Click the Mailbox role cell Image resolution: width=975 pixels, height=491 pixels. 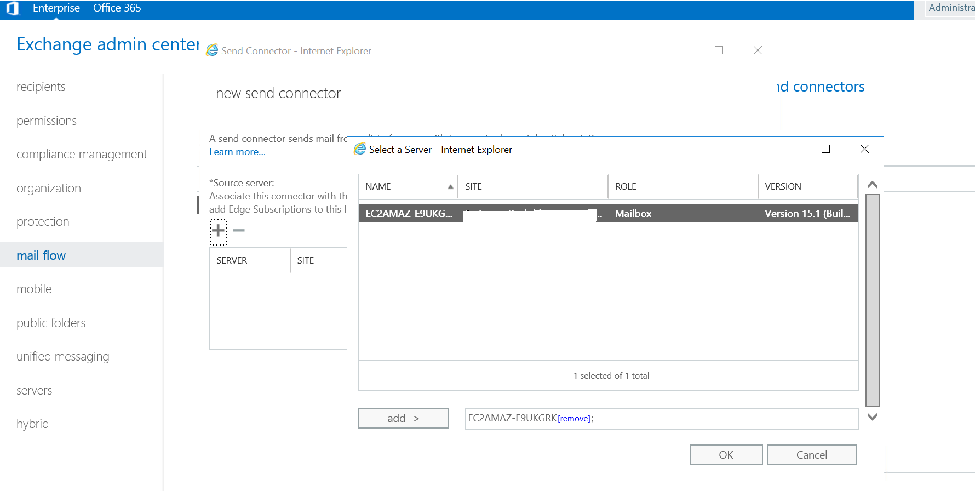coord(633,214)
